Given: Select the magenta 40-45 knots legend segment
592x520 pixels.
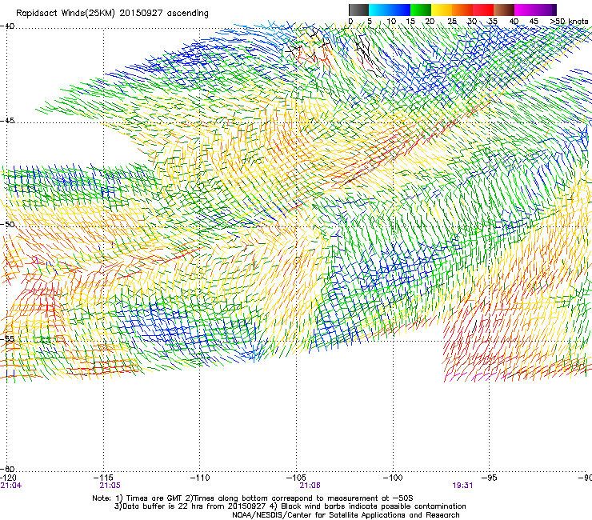Looking at the screenshot, I should [525, 10].
